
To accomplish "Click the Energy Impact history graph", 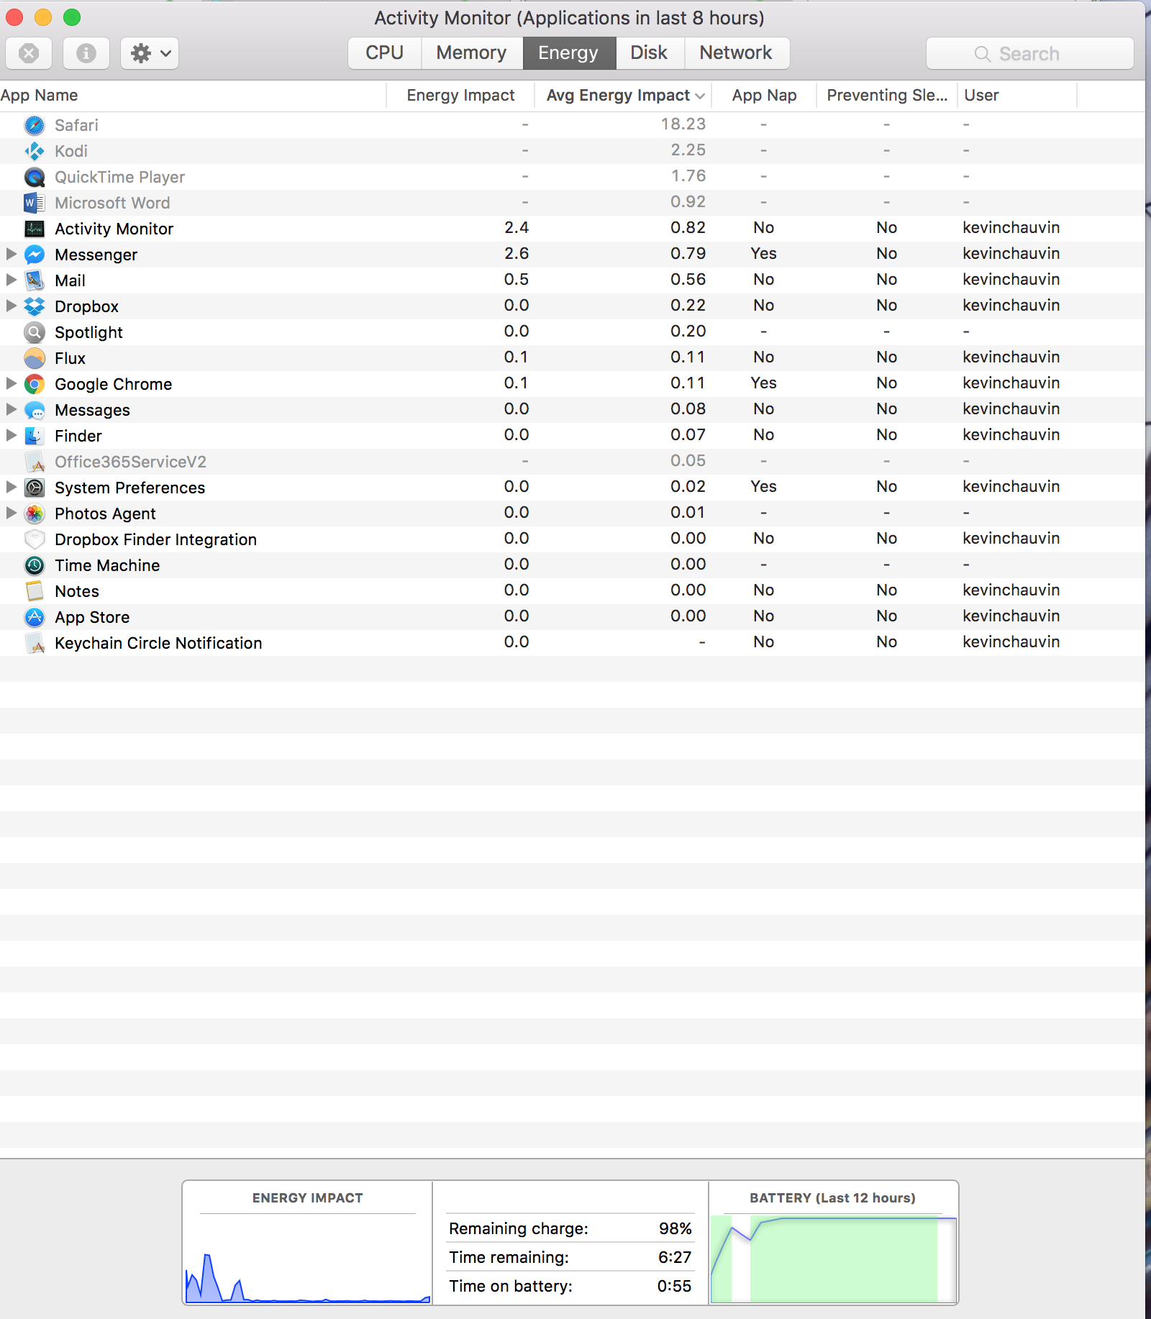I will [x=308, y=1260].
